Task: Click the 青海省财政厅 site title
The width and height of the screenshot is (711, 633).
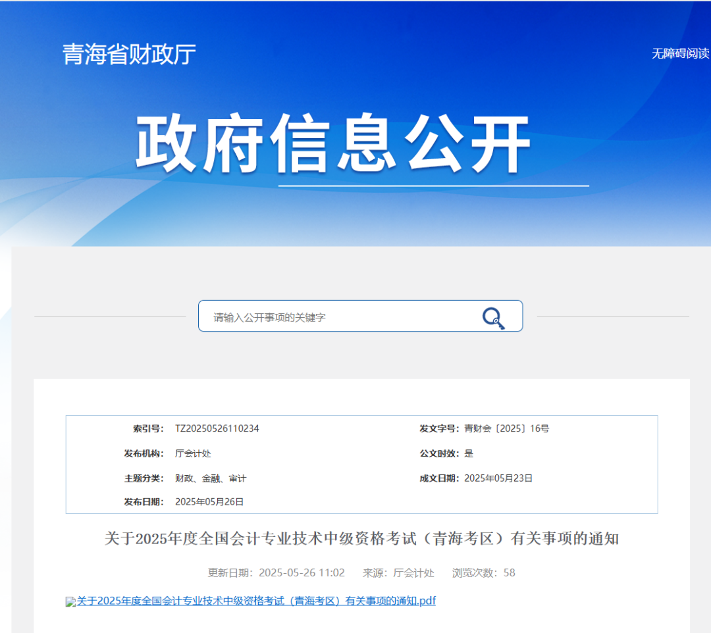Action: pyautogui.click(x=129, y=55)
